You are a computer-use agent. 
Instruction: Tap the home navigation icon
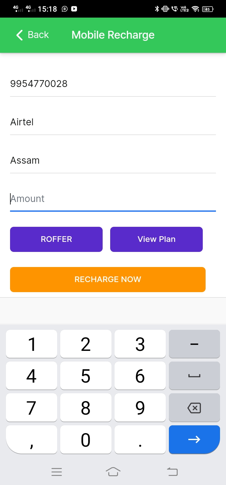(x=113, y=471)
